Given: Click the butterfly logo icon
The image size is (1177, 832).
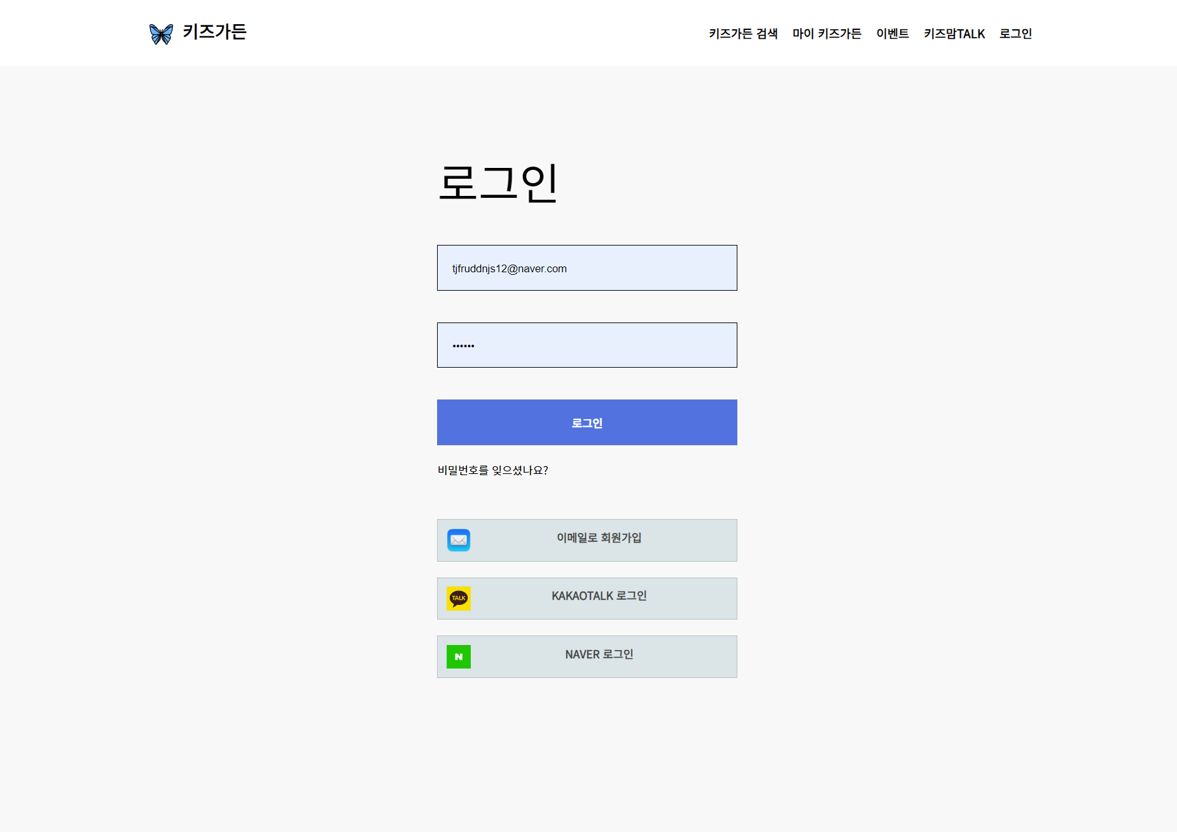Looking at the screenshot, I should (x=161, y=34).
